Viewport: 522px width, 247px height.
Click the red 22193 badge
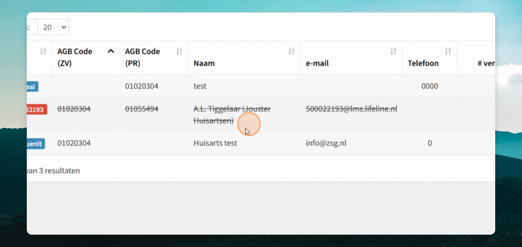(x=37, y=109)
